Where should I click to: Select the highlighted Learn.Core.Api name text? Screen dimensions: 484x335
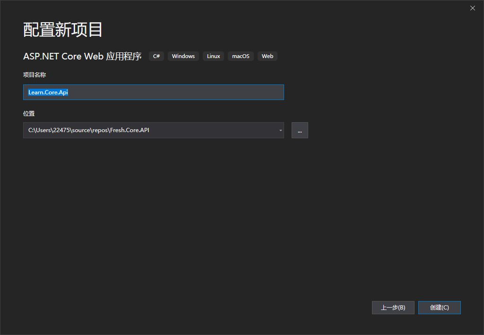48,92
